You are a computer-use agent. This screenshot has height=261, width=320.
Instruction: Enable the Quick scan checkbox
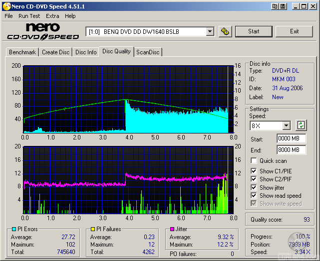[254, 161]
